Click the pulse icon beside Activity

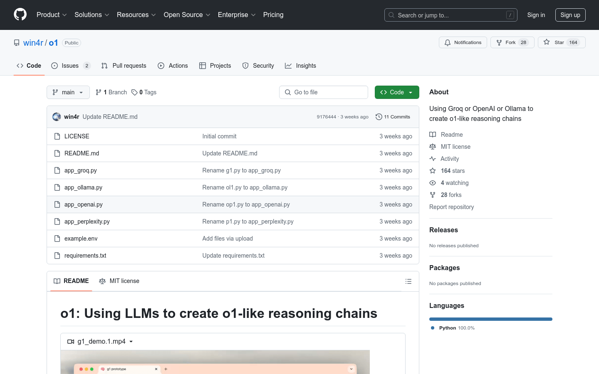click(x=433, y=159)
